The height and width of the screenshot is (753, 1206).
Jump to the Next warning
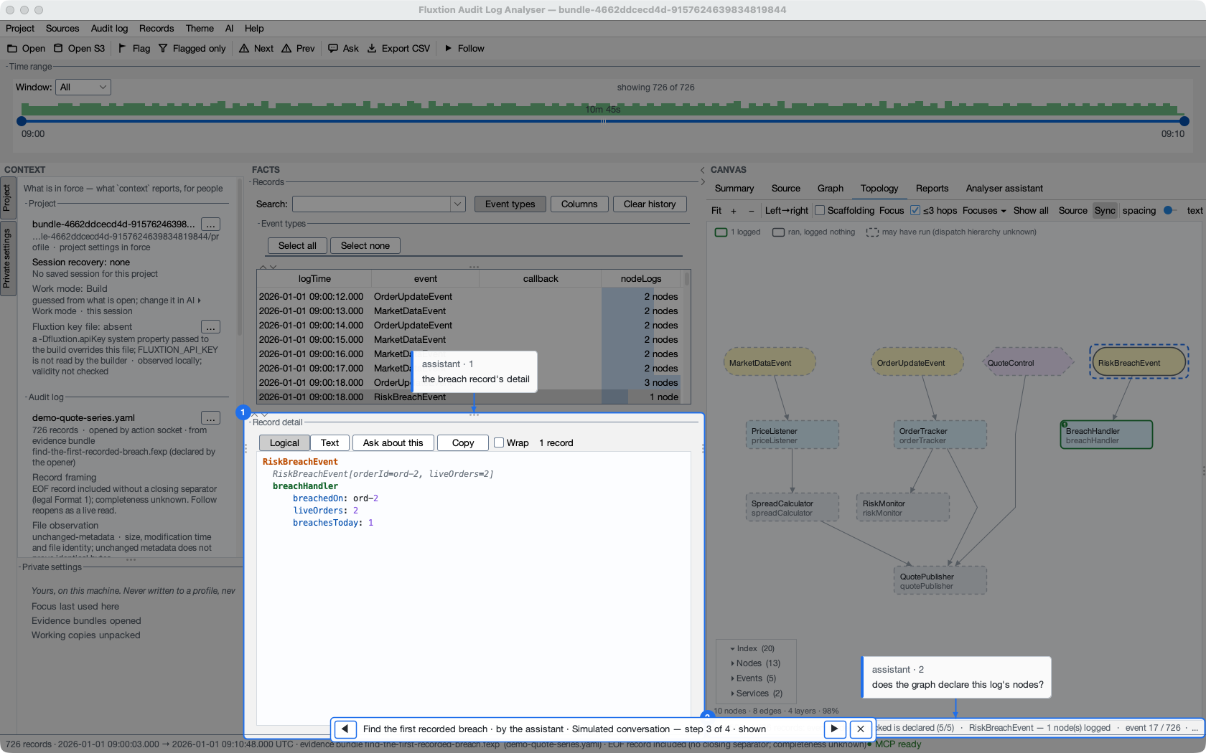click(x=256, y=48)
